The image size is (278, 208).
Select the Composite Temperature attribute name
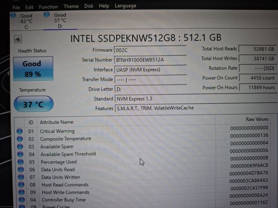tap(66, 139)
